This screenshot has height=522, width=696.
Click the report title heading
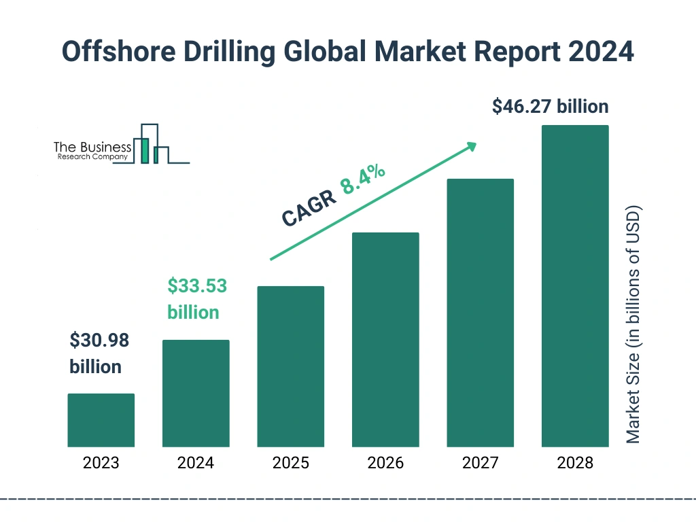point(348,52)
